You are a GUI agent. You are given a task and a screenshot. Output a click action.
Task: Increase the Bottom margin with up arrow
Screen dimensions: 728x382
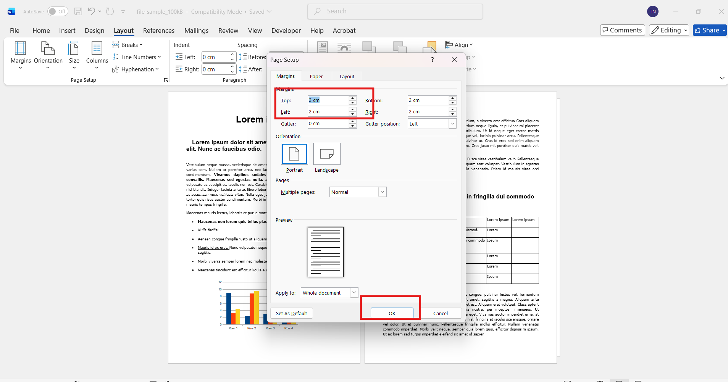pyautogui.click(x=453, y=98)
